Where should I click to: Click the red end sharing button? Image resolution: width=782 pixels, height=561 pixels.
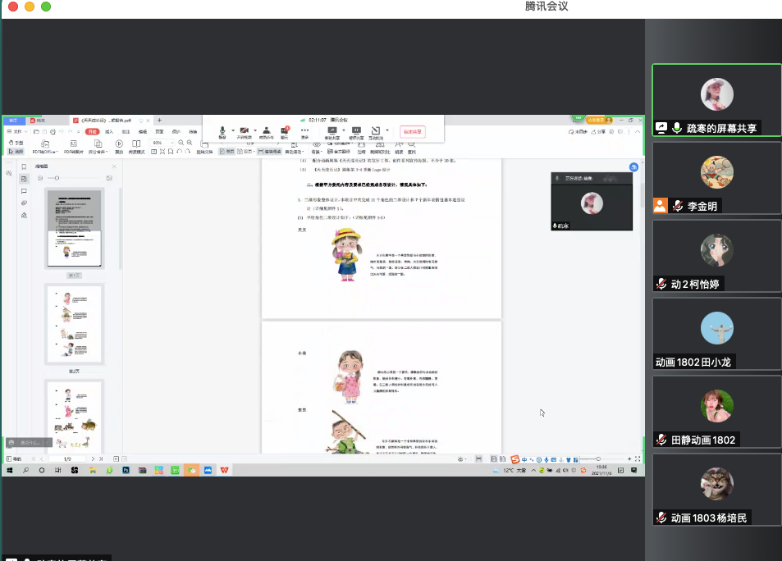[x=413, y=131]
